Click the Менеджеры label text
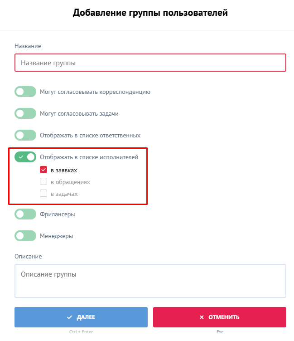Screen dimensions: 294x341 pyautogui.click(x=56, y=236)
